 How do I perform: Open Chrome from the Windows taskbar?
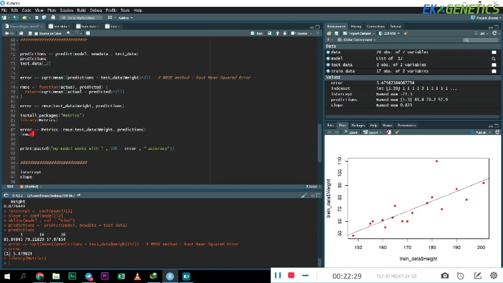coord(40,276)
